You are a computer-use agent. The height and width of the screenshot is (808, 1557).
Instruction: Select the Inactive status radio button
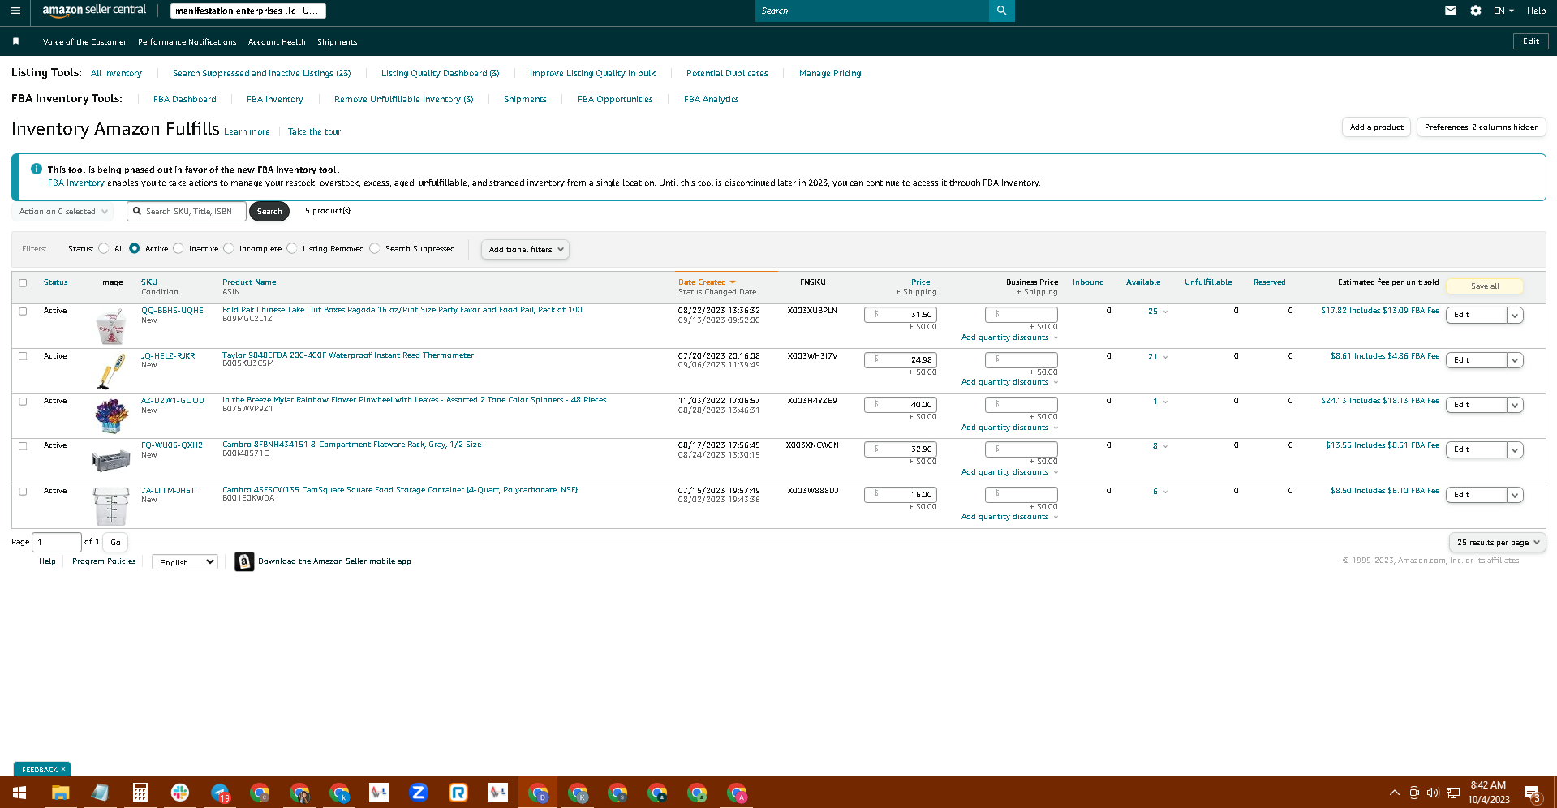tap(178, 249)
